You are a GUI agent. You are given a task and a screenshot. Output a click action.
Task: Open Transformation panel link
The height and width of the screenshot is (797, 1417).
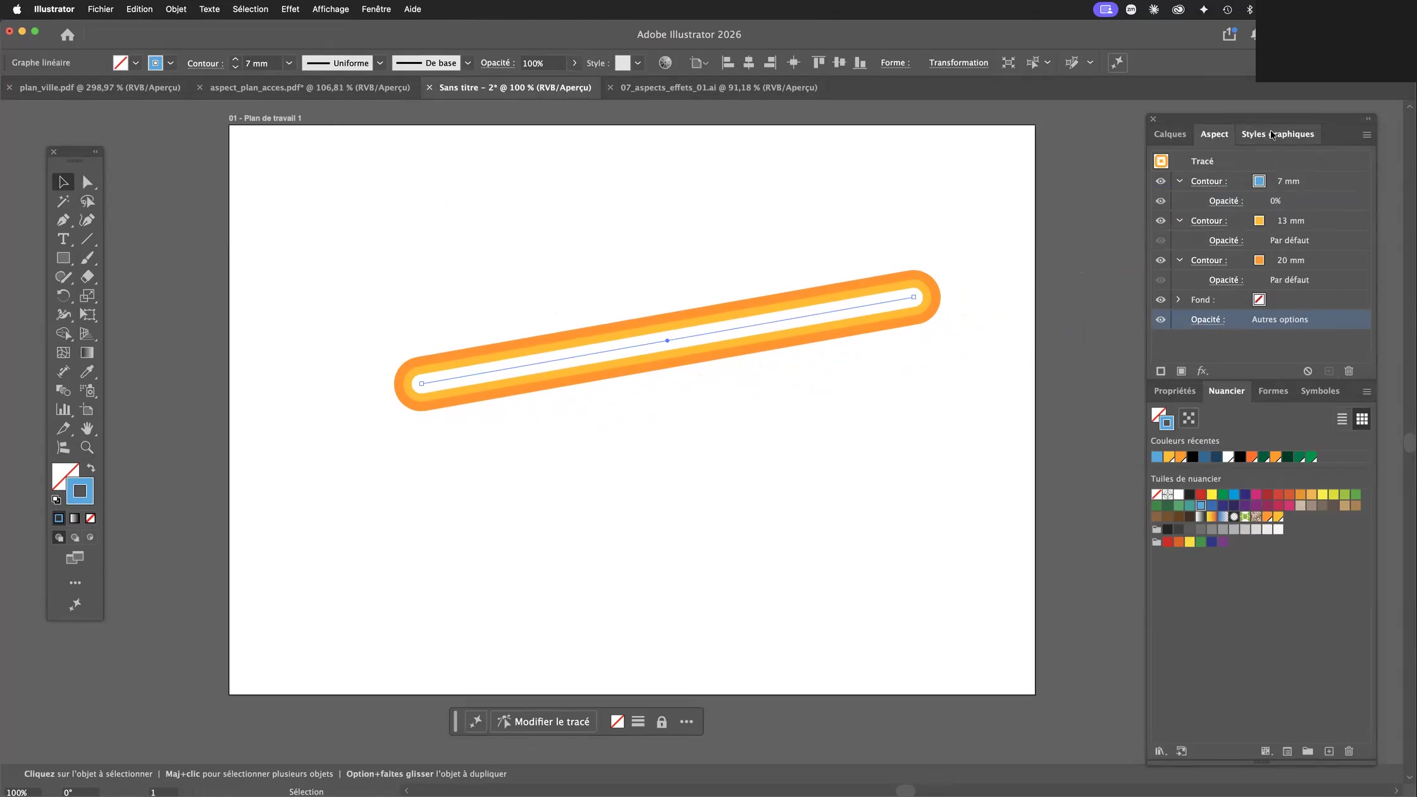(x=958, y=63)
